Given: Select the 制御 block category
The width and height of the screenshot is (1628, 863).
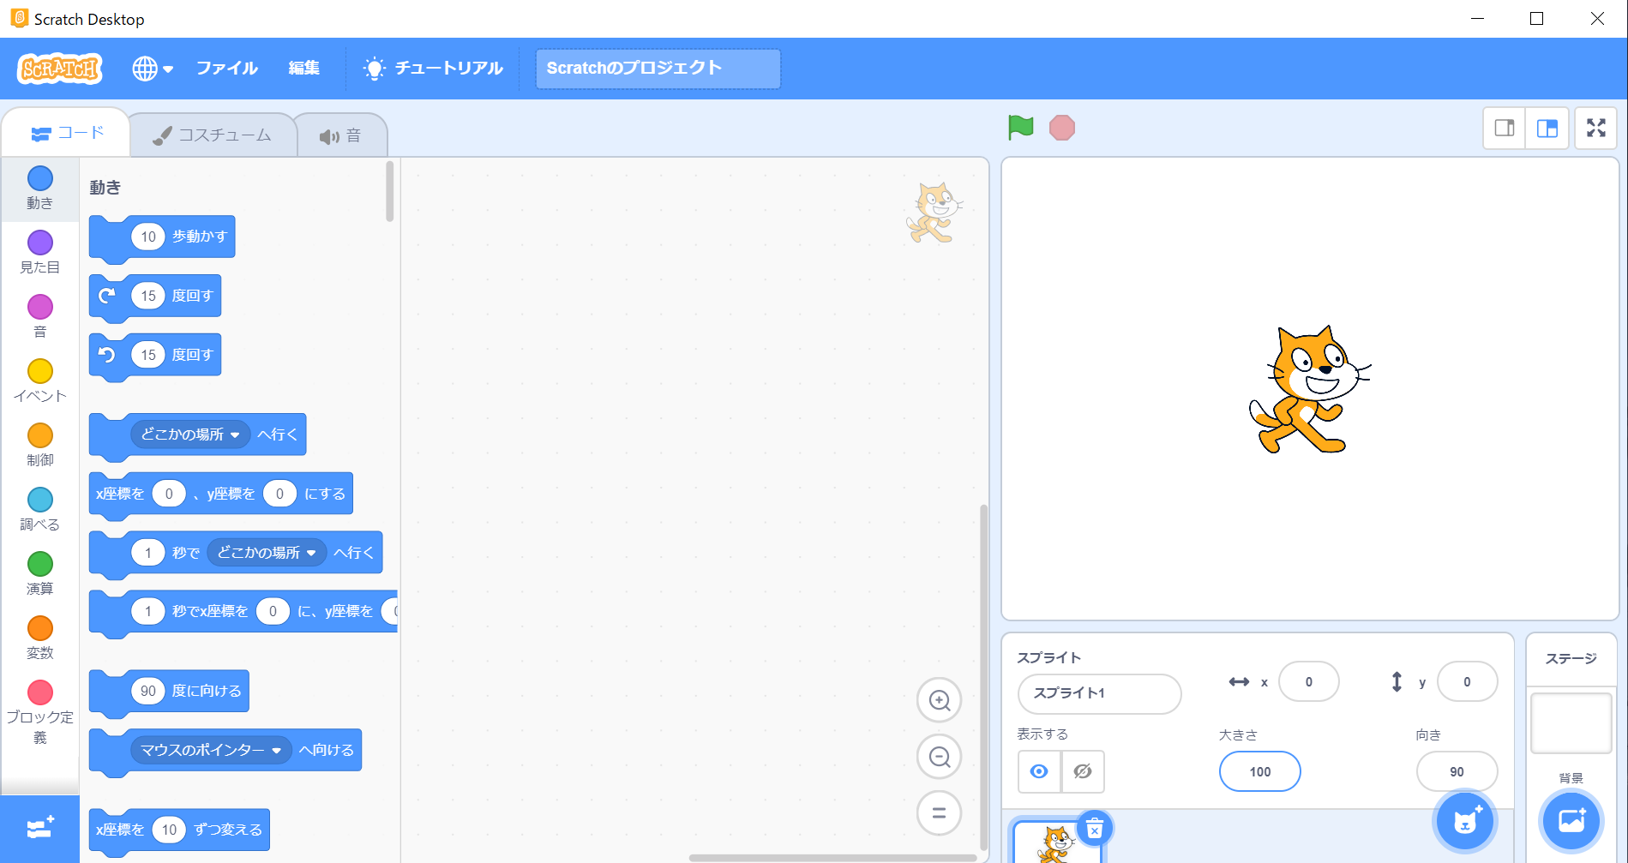Looking at the screenshot, I should click(x=39, y=445).
